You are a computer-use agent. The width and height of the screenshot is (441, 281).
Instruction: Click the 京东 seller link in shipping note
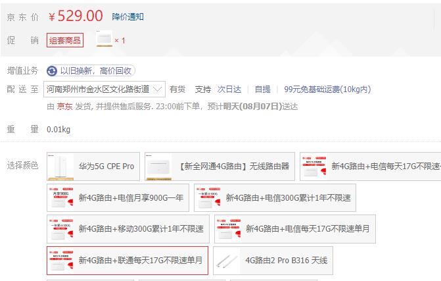click(64, 106)
